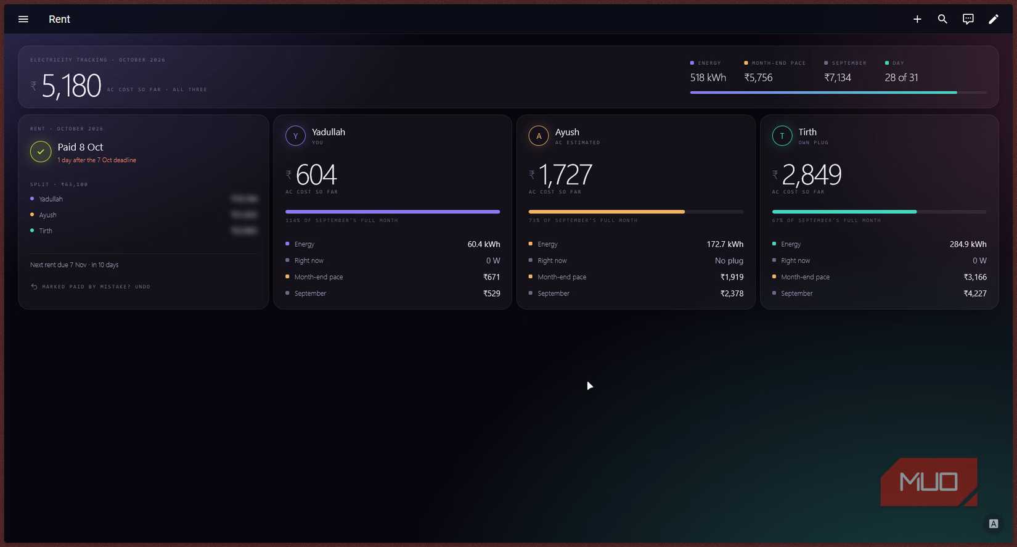Image resolution: width=1017 pixels, height=547 pixels.
Task: Click Ayush's ₹2,378 September value
Action: [732, 294]
